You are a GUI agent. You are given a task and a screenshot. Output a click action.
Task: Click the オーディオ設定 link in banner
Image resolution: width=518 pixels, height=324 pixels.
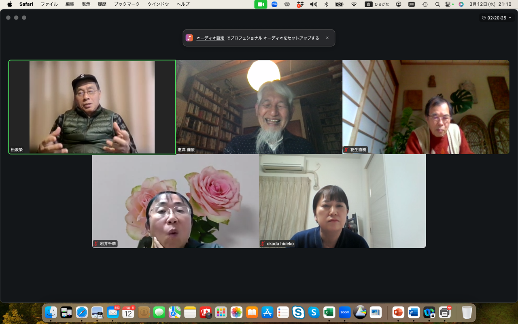click(x=210, y=38)
